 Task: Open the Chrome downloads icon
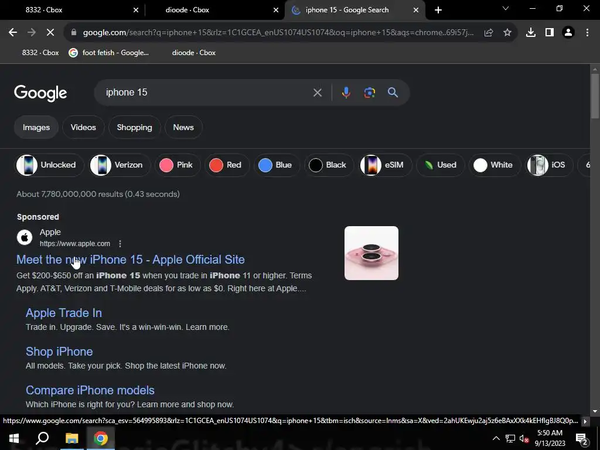coord(531,33)
